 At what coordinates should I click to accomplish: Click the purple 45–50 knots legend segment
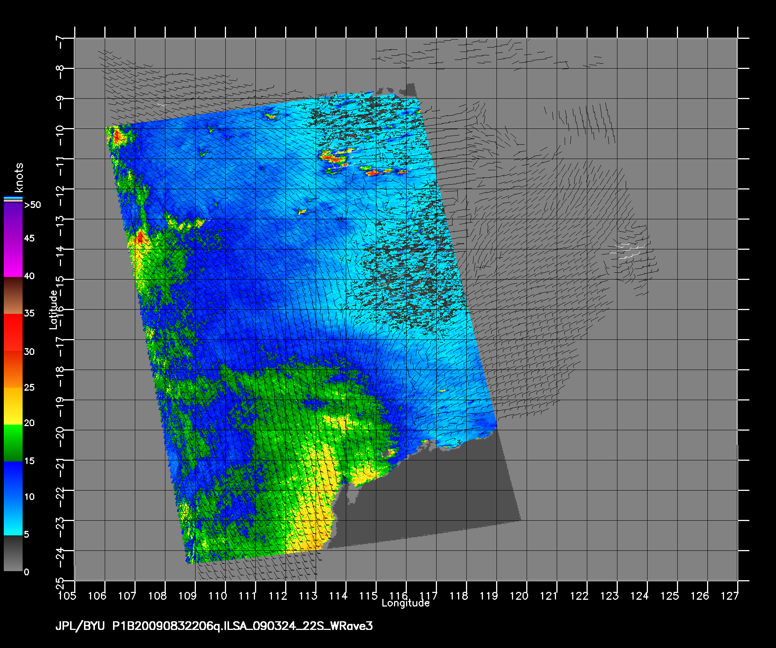(13, 221)
